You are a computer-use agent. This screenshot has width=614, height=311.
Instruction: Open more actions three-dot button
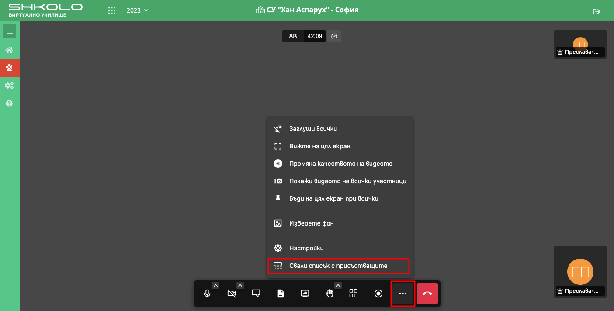click(x=403, y=294)
